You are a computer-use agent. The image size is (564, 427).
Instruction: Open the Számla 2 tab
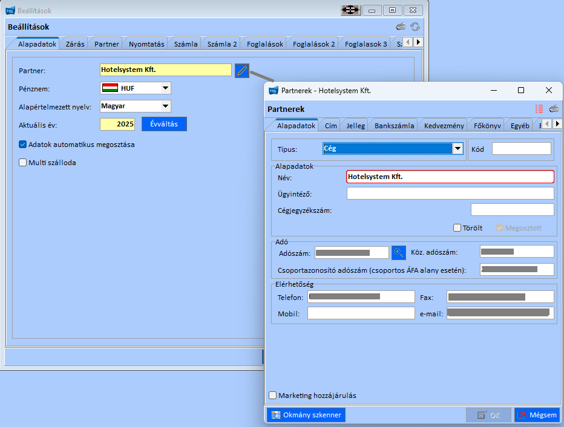pos(222,44)
